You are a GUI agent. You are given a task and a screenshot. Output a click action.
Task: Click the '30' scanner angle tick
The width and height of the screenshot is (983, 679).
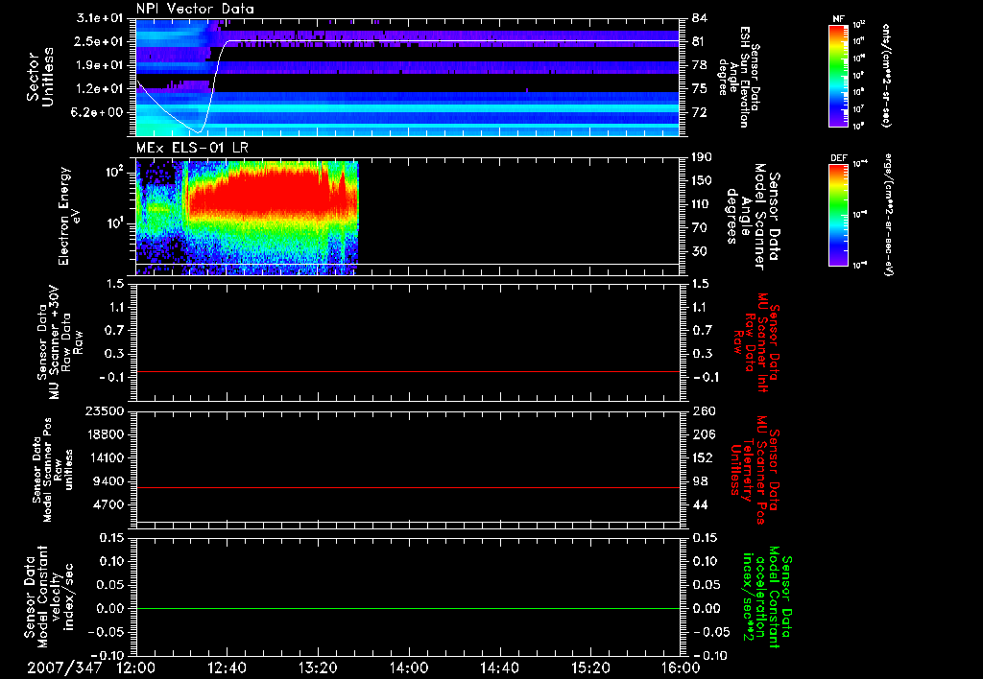[699, 251]
